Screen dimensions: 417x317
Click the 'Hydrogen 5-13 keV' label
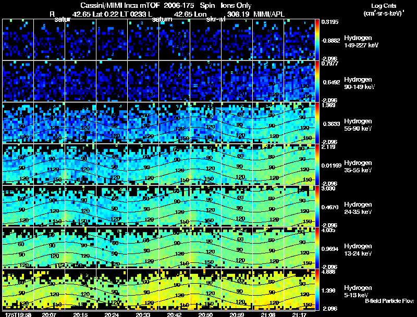tap(358, 291)
